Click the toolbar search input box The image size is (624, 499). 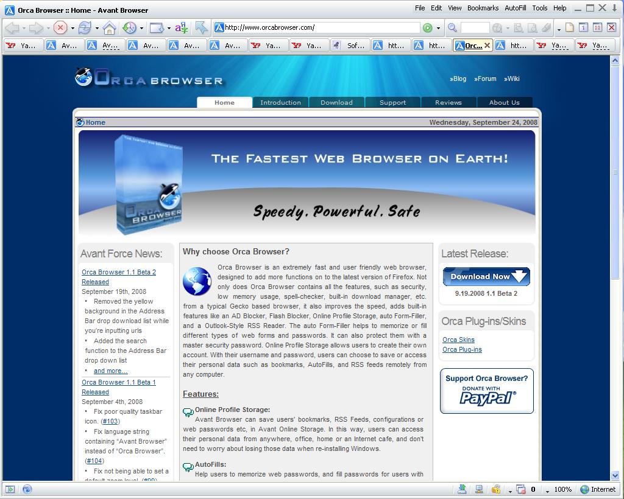pos(475,28)
